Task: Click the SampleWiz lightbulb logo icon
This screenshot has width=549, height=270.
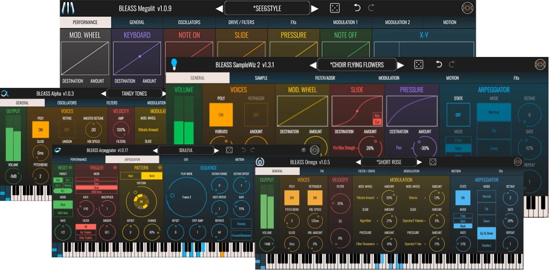Action: (x=174, y=64)
